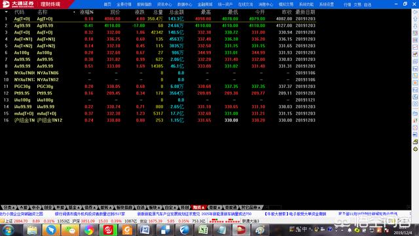
Task: Click the top icon in right sidebar
Action: 415,12
